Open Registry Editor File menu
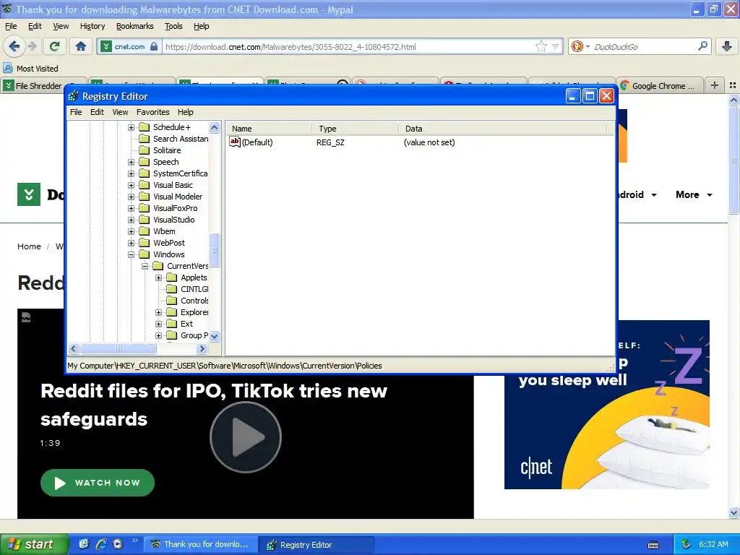 [76, 112]
